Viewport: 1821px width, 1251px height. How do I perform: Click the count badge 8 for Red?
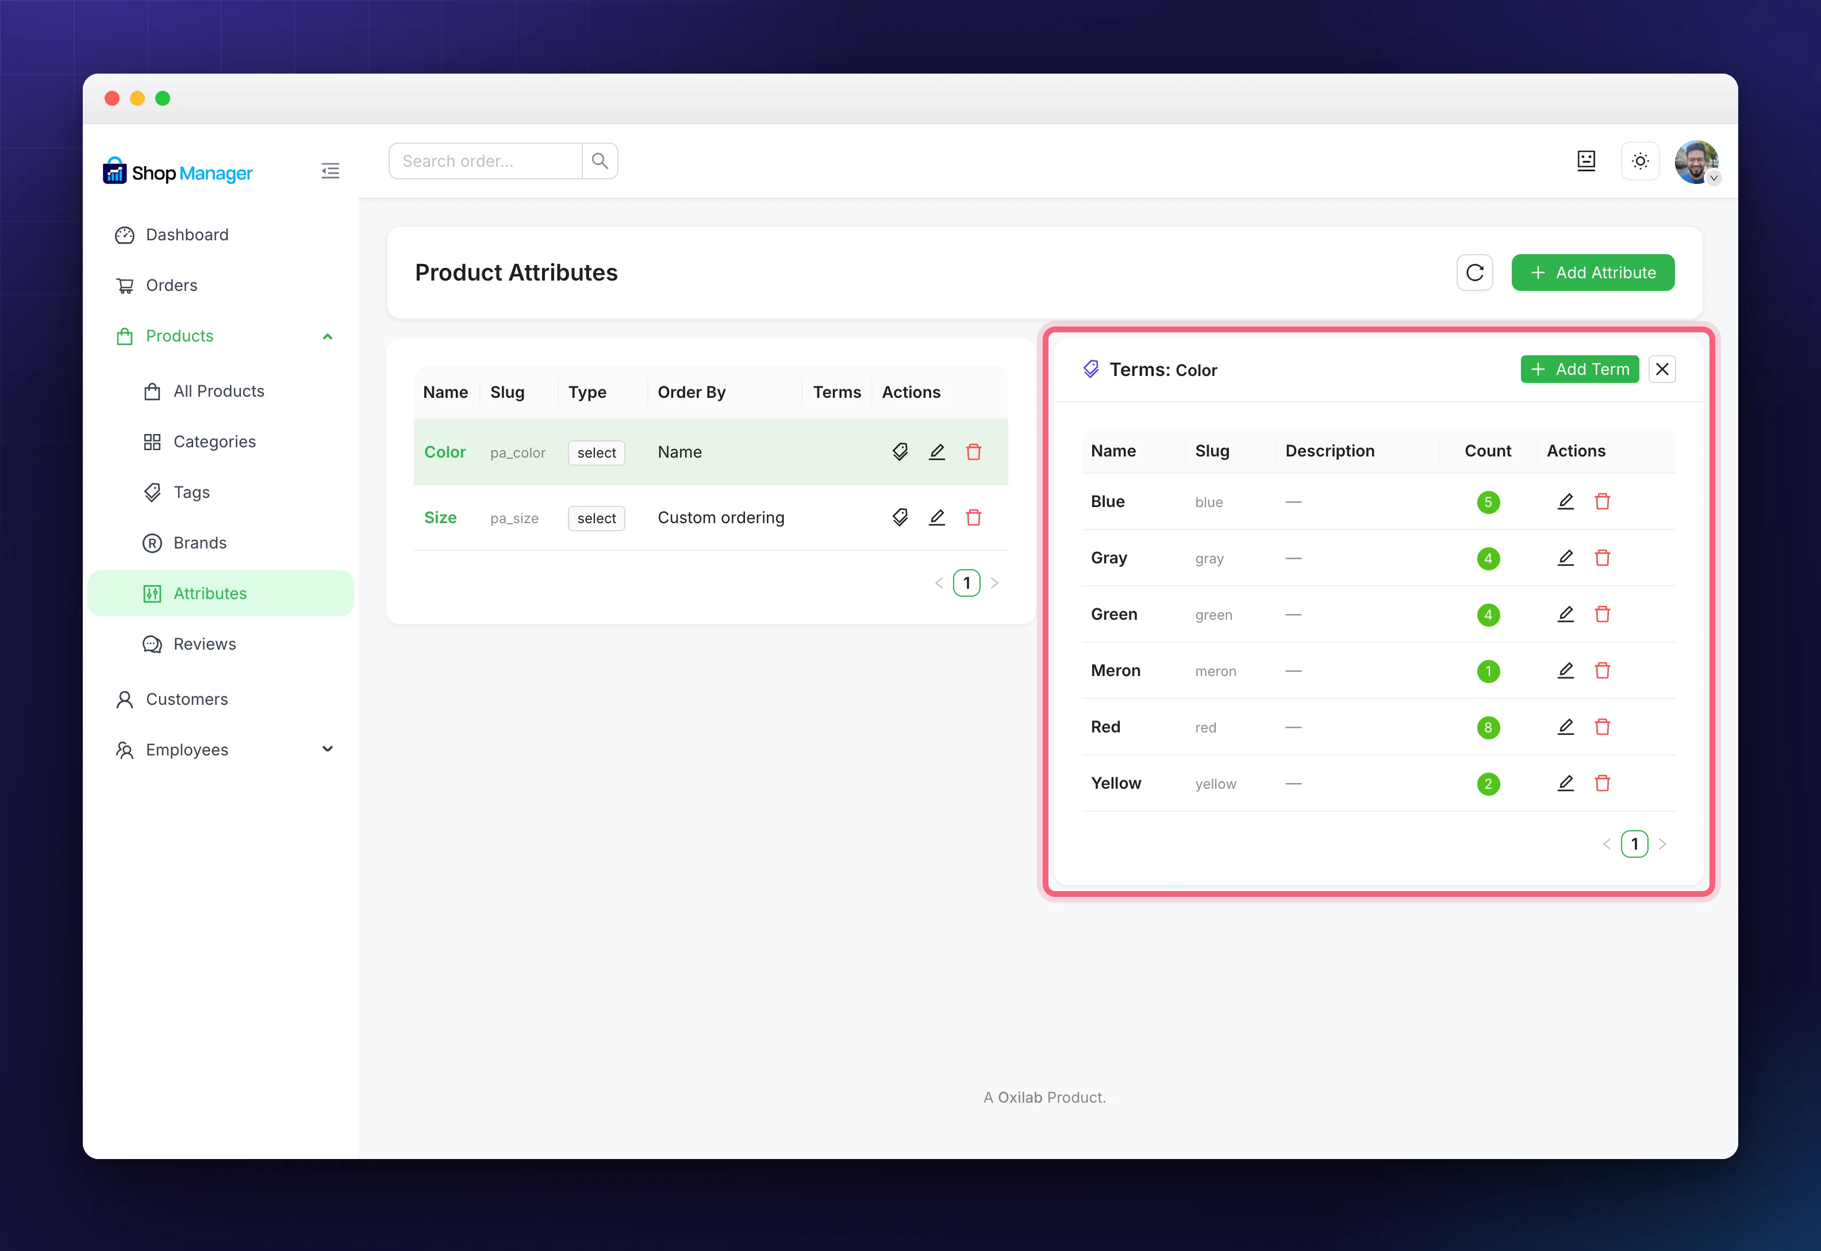pos(1488,727)
